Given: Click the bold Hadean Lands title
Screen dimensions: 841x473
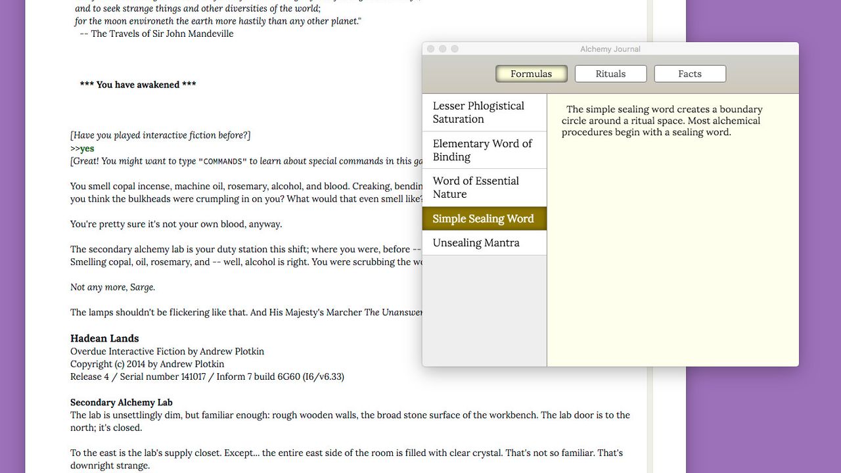Looking at the screenshot, I should pyautogui.click(x=104, y=338).
